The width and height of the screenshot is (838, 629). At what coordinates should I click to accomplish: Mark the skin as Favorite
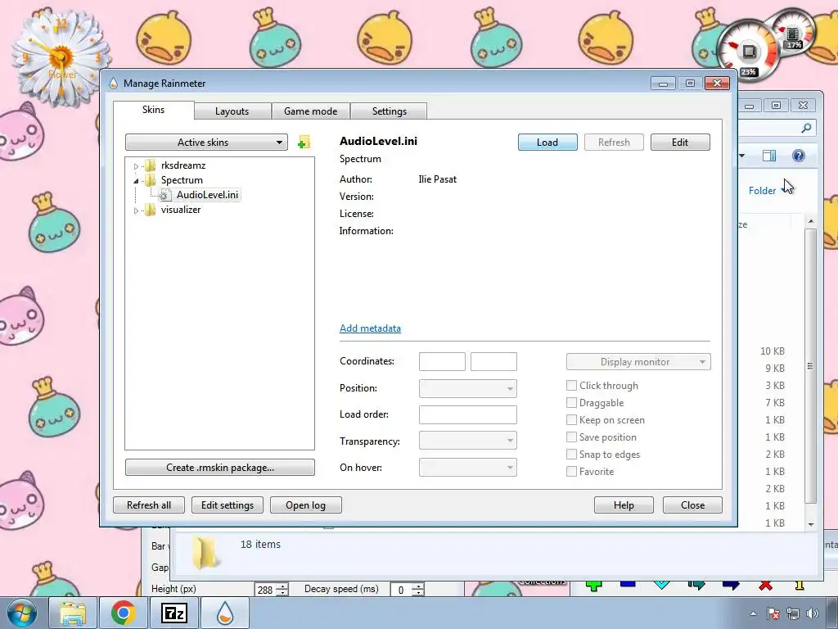pyautogui.click(x=571, y=471)
